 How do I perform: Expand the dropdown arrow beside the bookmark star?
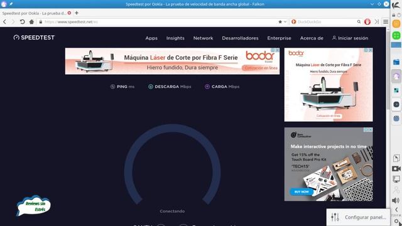285,22
